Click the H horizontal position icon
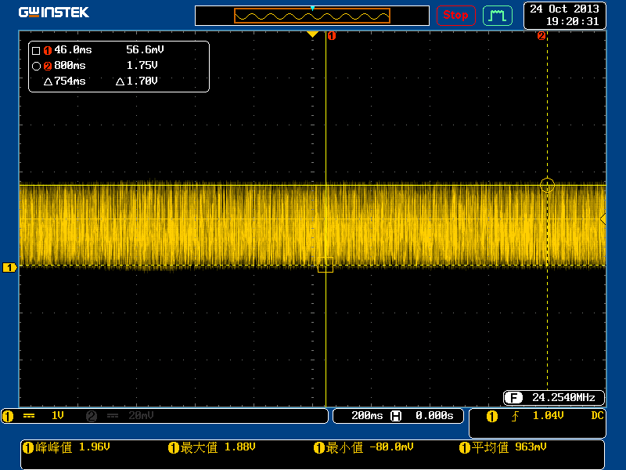The height and width of the screenshot is (470, 626). [x=396, y=416]
